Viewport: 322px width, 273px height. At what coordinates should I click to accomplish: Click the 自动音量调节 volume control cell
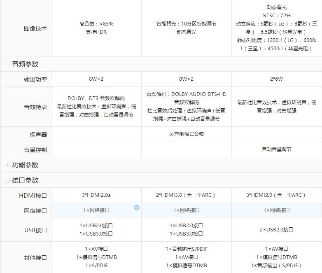[276, 149]
